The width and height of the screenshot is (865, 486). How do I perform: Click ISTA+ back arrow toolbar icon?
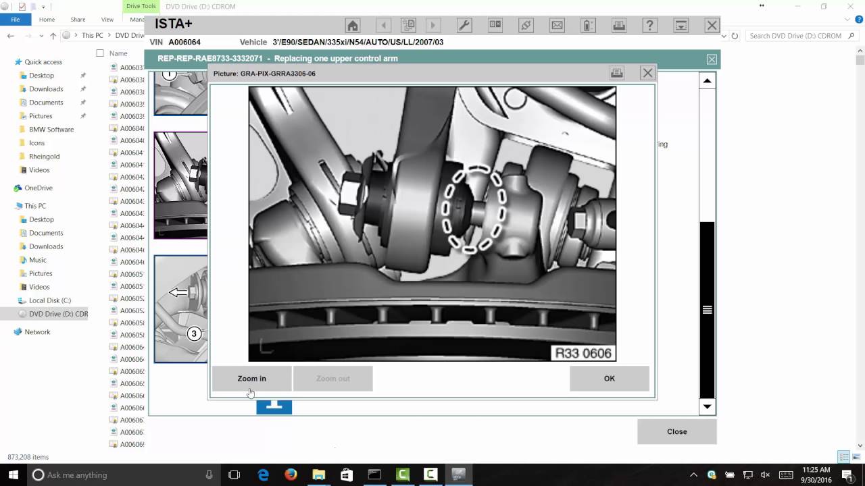pos(384,26)
